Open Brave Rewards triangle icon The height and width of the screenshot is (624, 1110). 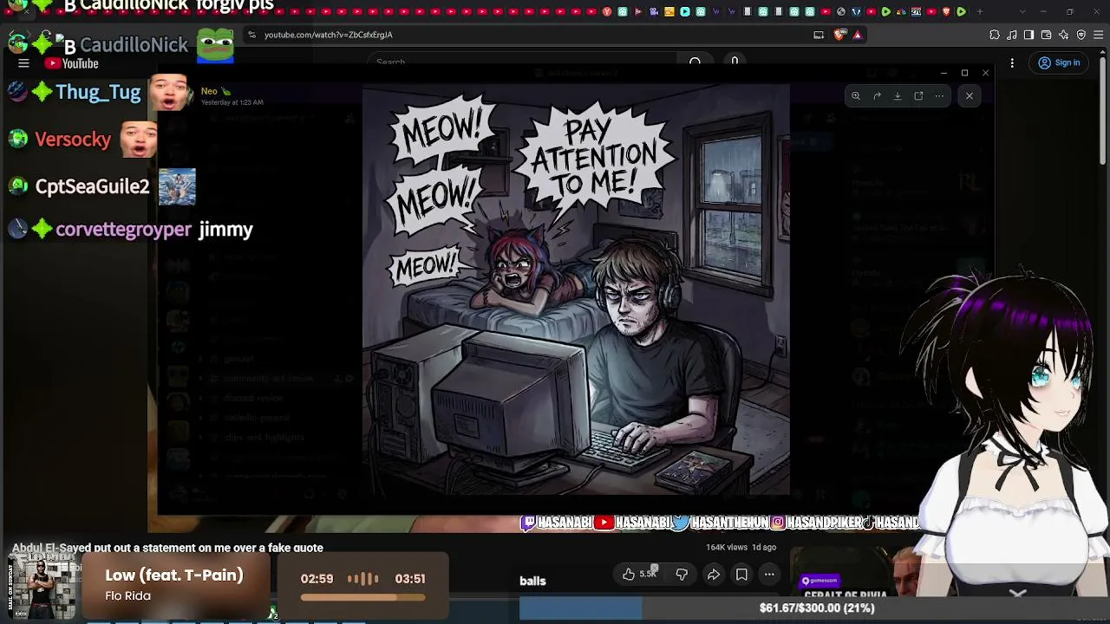click(857, 35)
